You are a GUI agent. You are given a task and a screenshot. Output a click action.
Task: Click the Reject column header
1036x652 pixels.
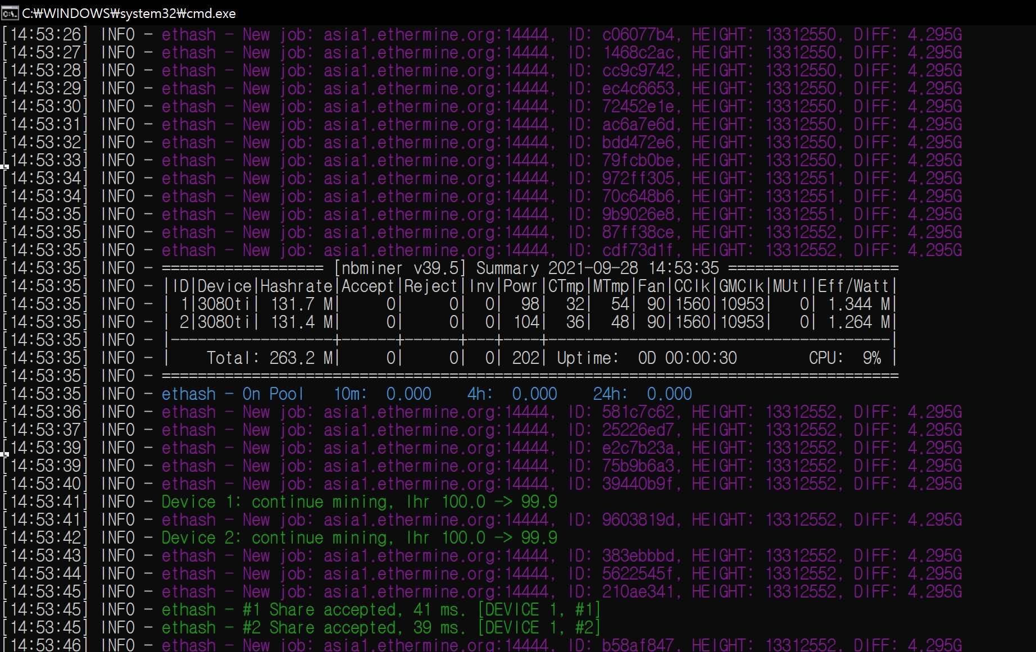point(431,286)
